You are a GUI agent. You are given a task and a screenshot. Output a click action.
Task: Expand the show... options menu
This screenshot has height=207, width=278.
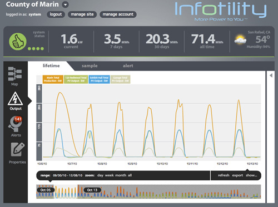pyautogui.click(x=251, y=175)
